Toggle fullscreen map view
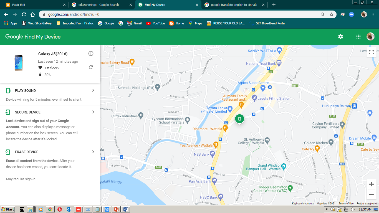This screenshot has width=379, height=213. 371,52
